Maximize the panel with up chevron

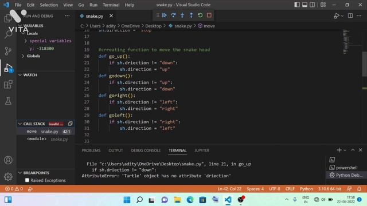pyautogui.click(x=353, y=150)
